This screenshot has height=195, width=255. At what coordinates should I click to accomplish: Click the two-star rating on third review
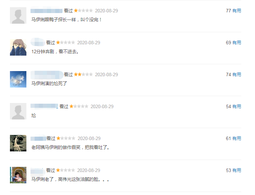83,74
